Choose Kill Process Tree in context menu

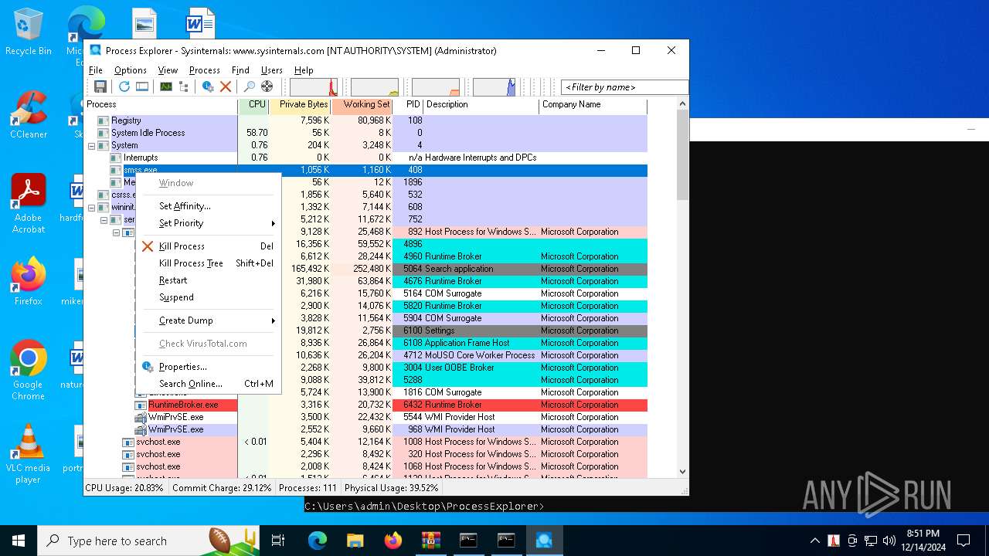(208, 263)
